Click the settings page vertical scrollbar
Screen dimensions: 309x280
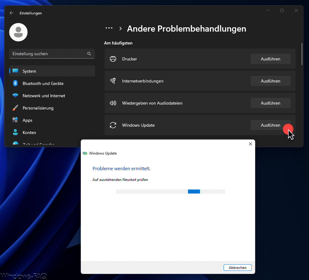point(302,54)
